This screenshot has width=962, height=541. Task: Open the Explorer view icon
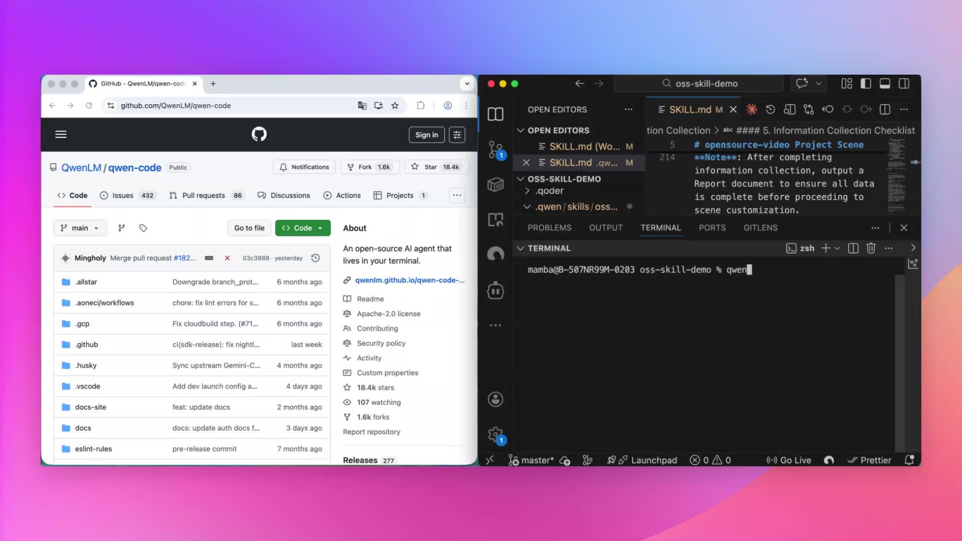[x=496, y=114]
